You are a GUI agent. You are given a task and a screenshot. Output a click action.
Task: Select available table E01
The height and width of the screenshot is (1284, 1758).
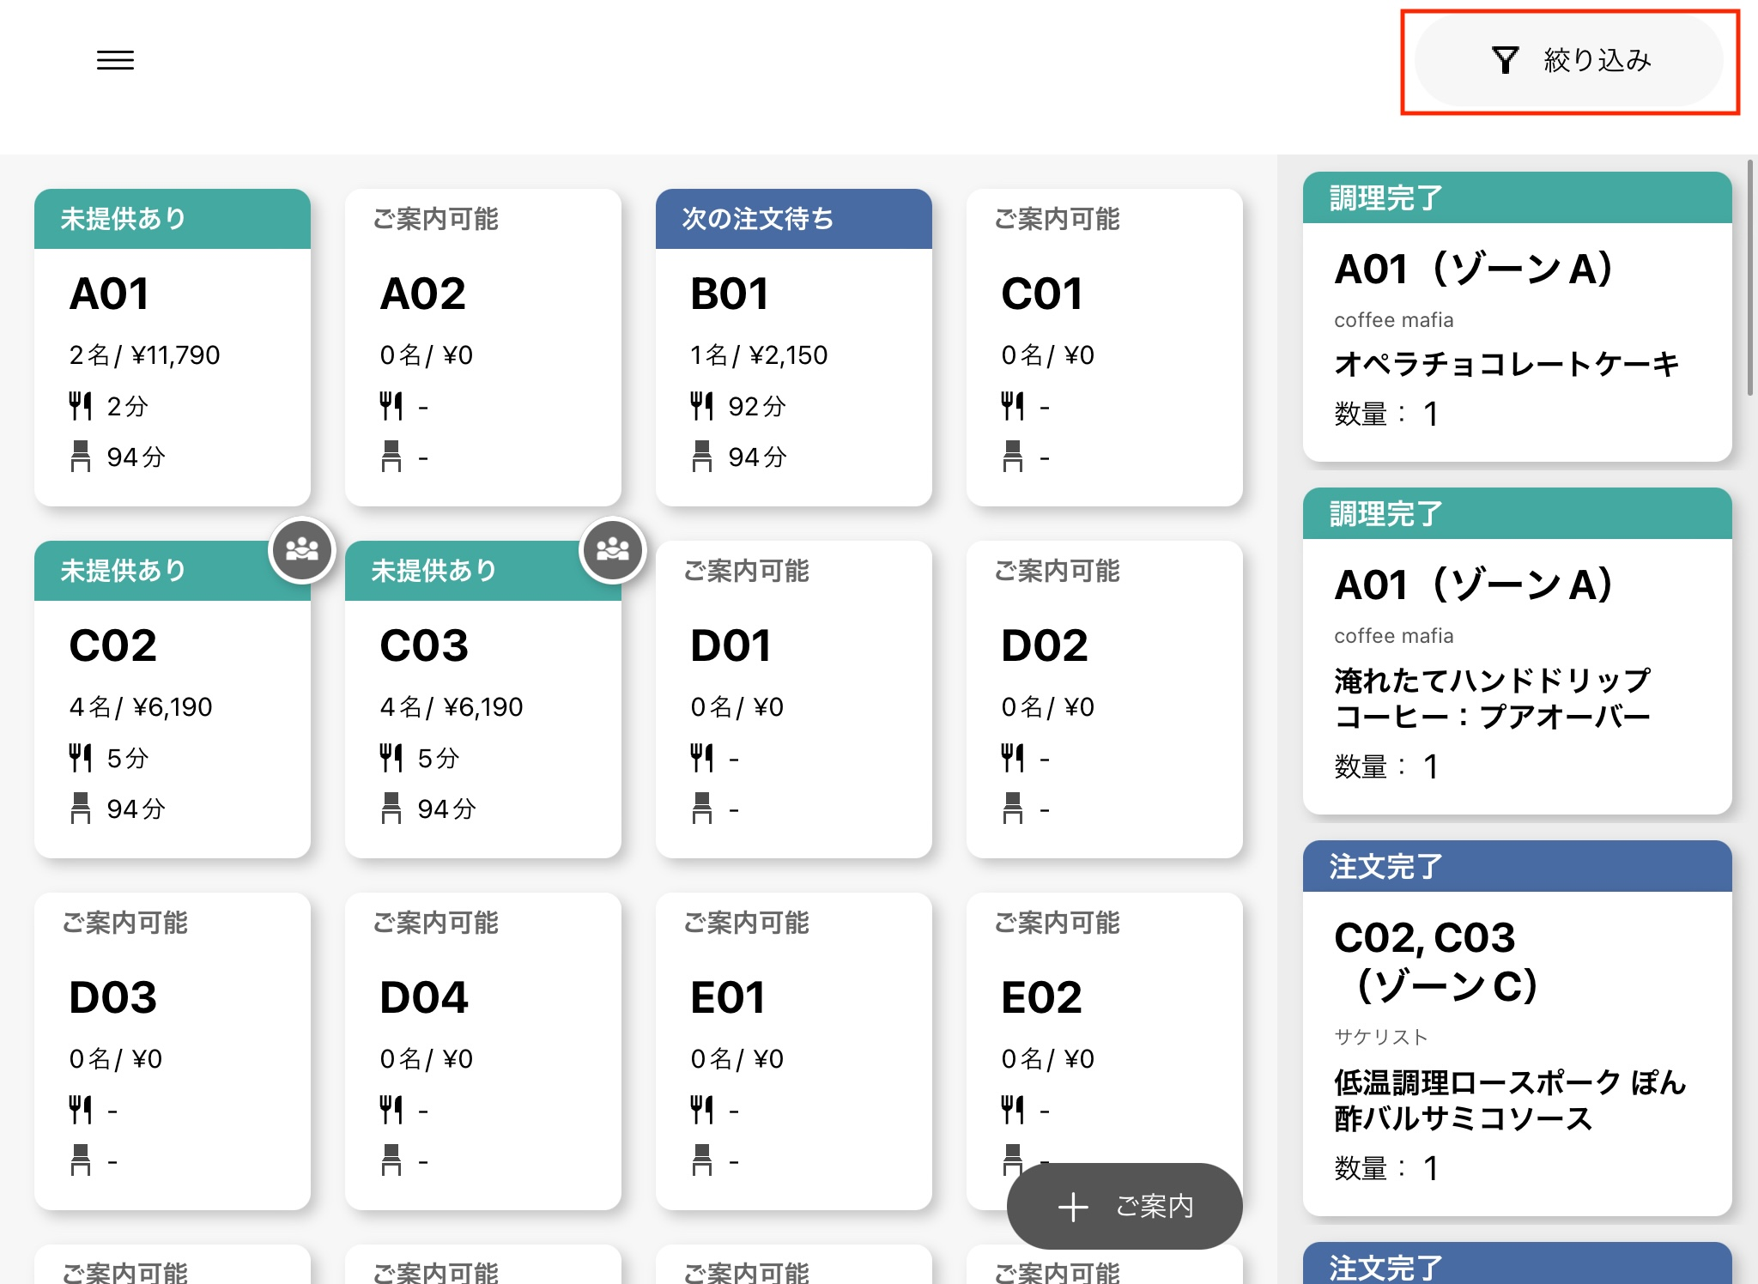[x=793, y=1051]
